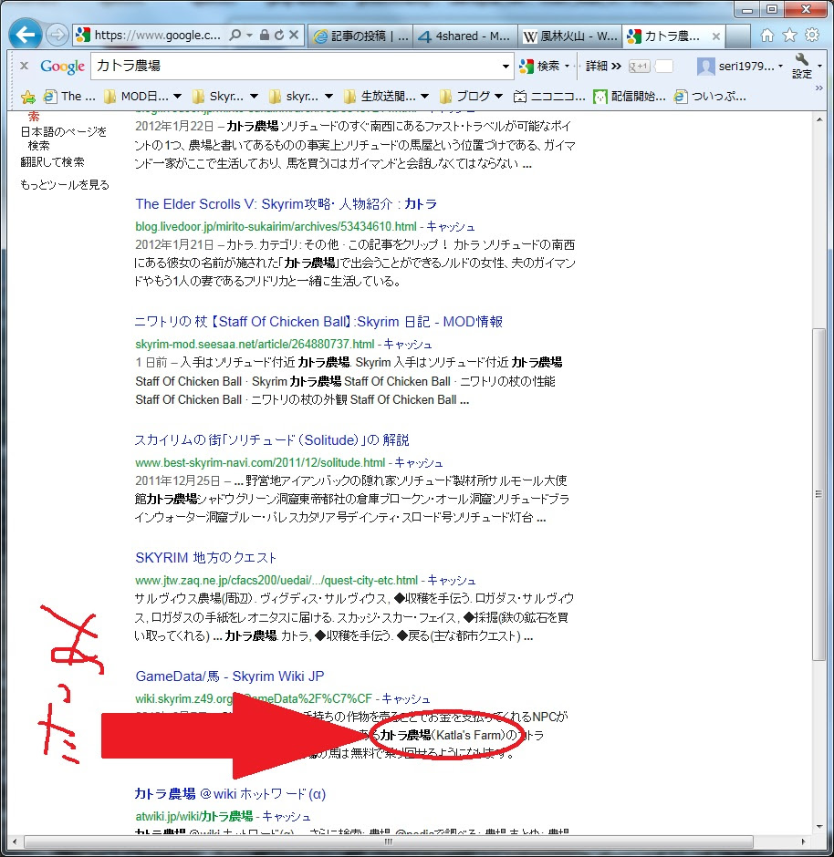Open the 検索 button dropdown arrow

[x=568, y=67]
